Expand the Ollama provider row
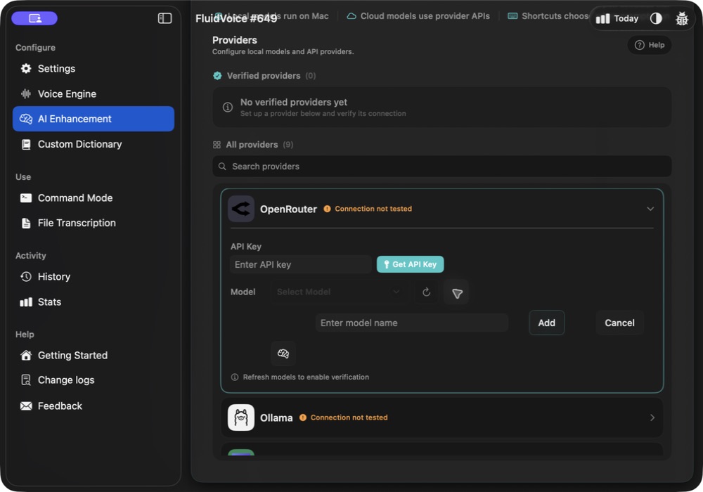The image size is (703, 492). click(x=441, y=417)
